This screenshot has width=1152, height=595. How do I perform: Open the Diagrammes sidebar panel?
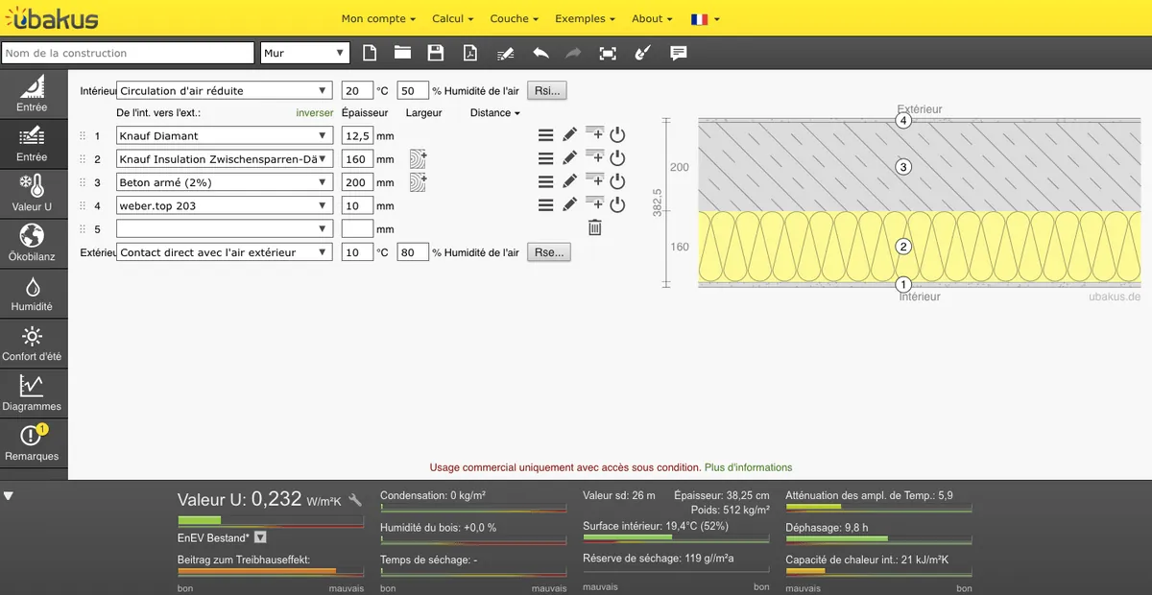coord(32,393)
